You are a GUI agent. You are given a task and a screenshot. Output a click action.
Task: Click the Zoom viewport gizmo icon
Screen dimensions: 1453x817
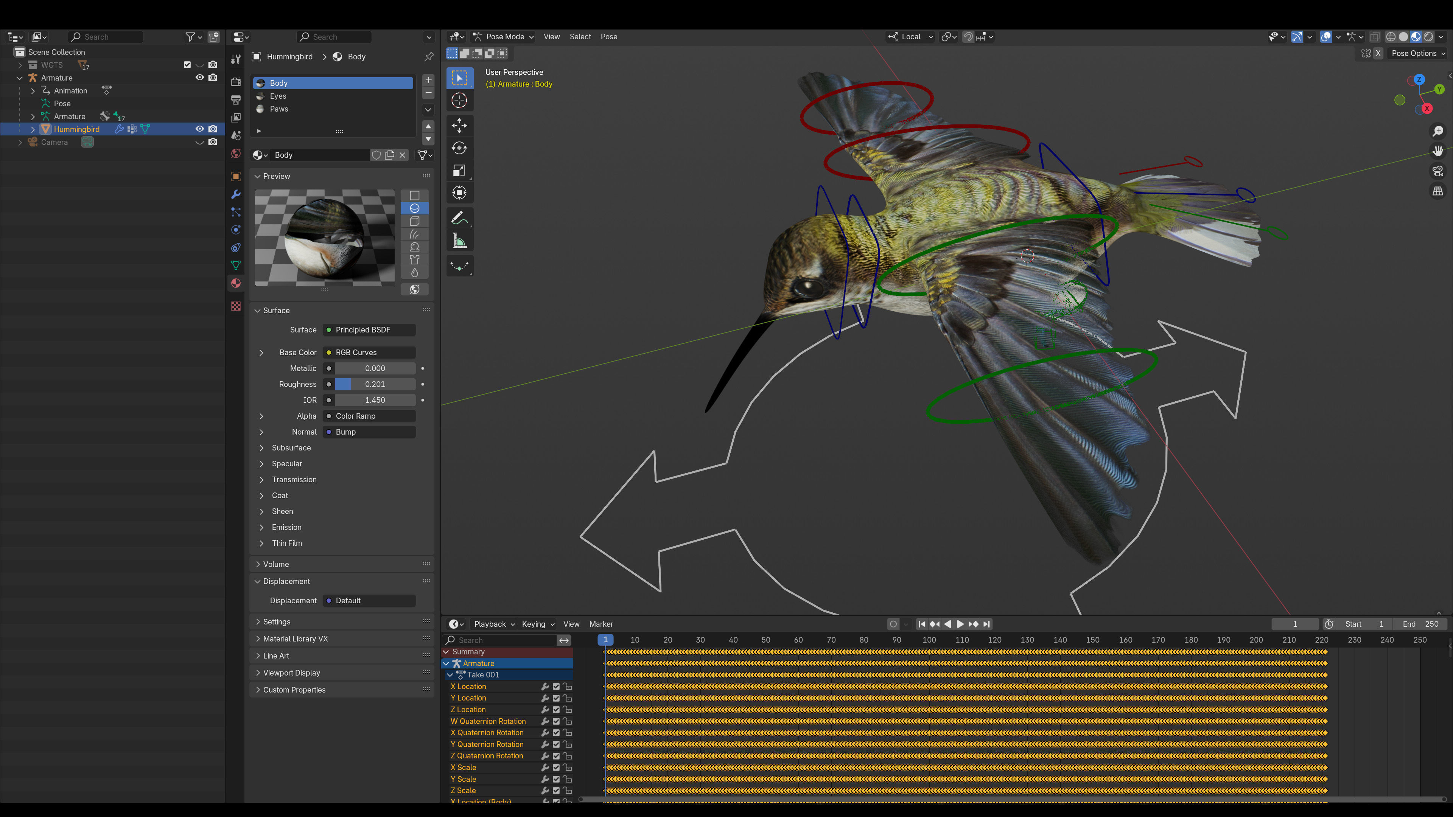click(x=1438, y=131)
